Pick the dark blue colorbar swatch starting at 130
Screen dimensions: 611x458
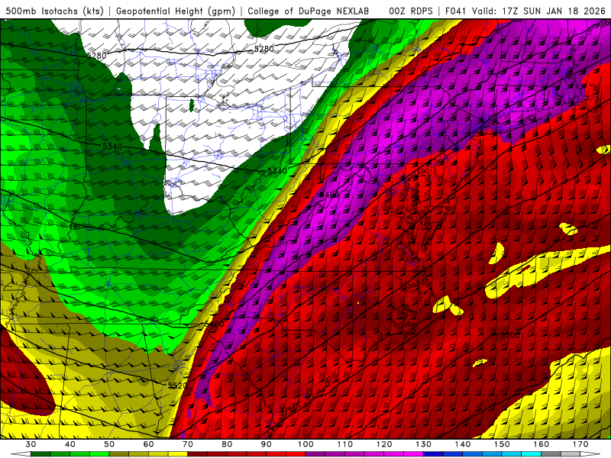point(433,453)
